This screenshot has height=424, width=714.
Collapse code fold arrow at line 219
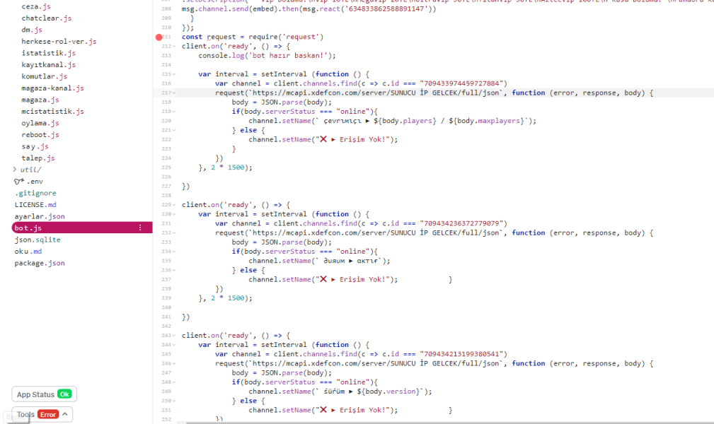pos(174,112)
